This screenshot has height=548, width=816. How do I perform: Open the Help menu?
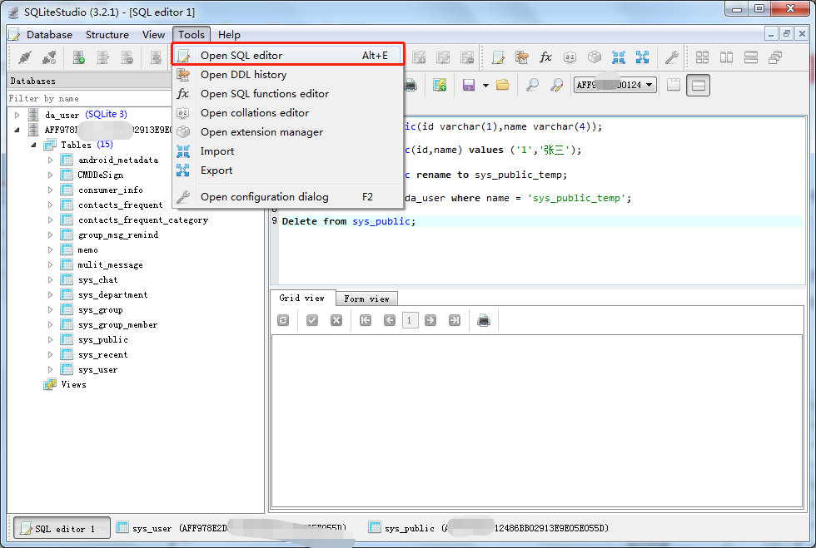229,35
